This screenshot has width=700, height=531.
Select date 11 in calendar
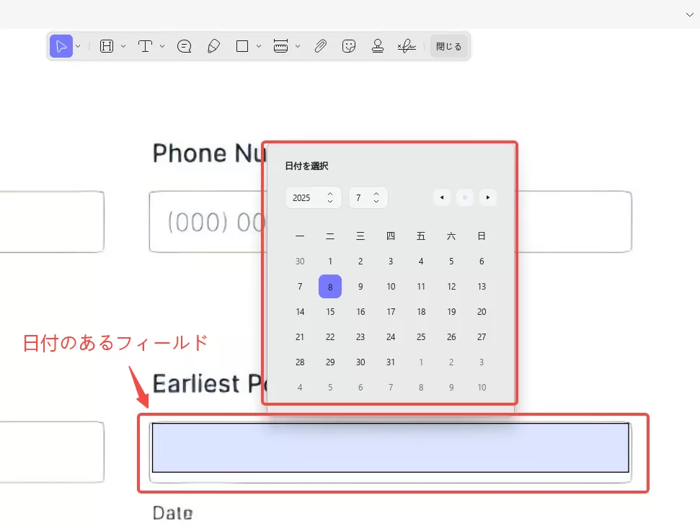pyautogui.click(x=421, y=287)
